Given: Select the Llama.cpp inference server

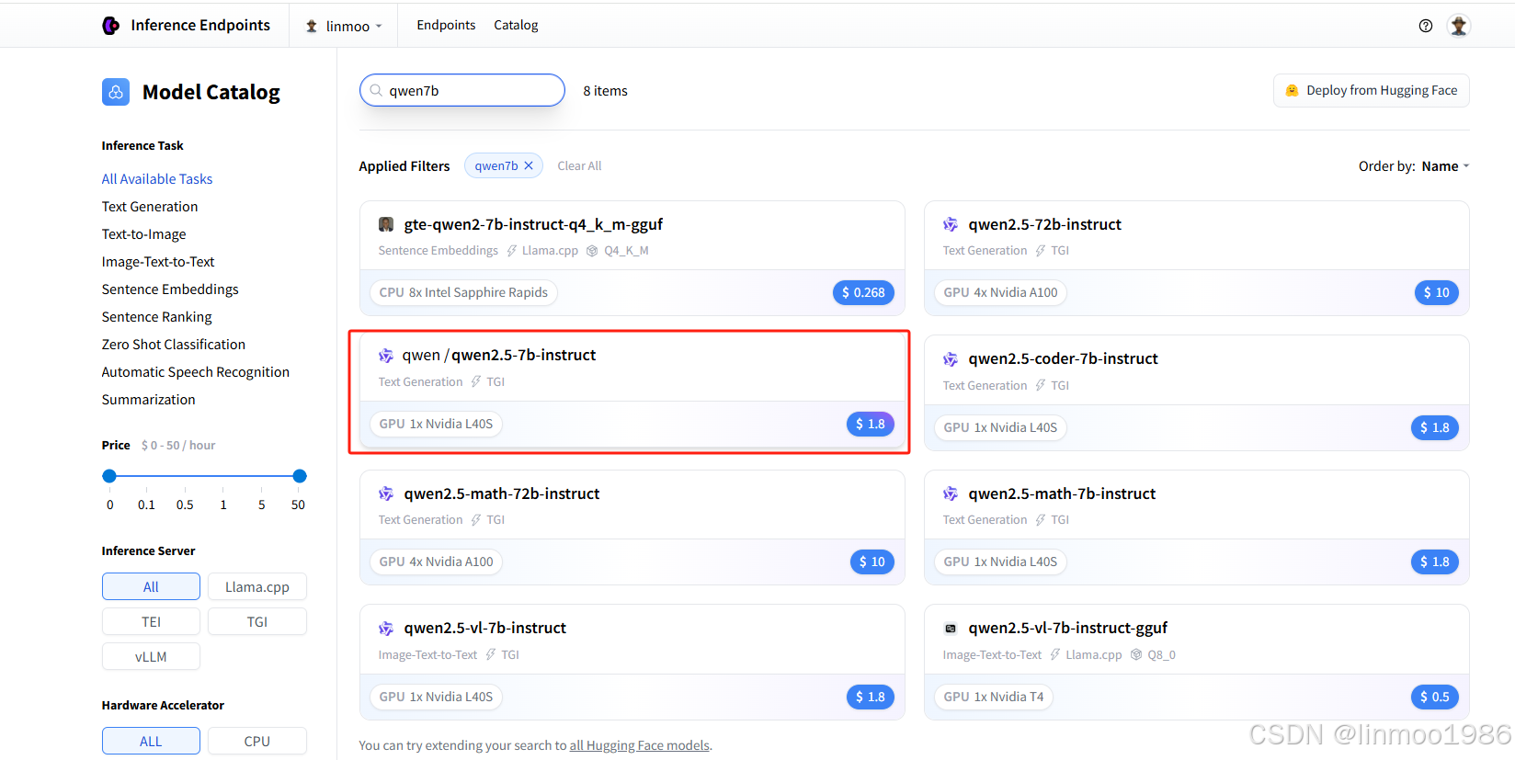Looking at the screenshot, I should 257,586.
